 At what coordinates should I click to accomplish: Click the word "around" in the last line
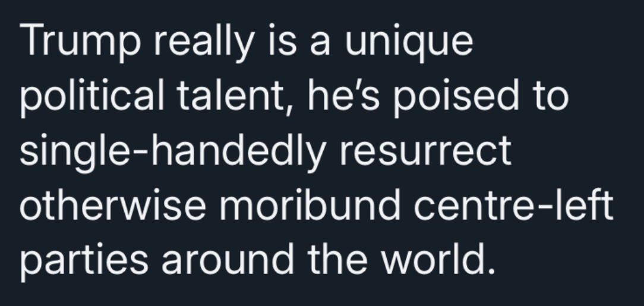[x=228, y=260]
